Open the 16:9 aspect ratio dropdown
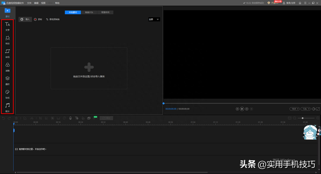Viewport: 321px width, 174px height. coord(295,109)
